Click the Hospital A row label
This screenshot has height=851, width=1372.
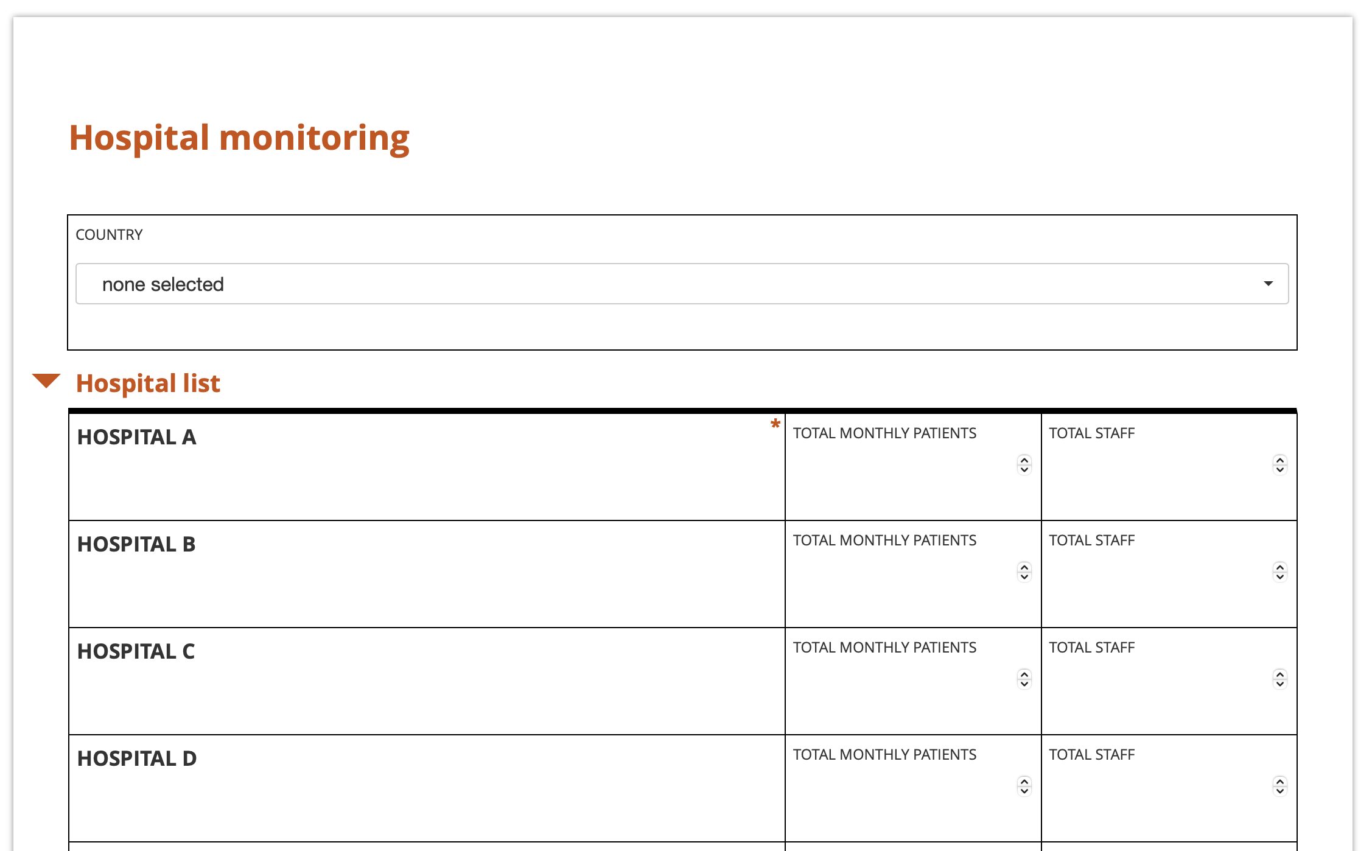137,437
